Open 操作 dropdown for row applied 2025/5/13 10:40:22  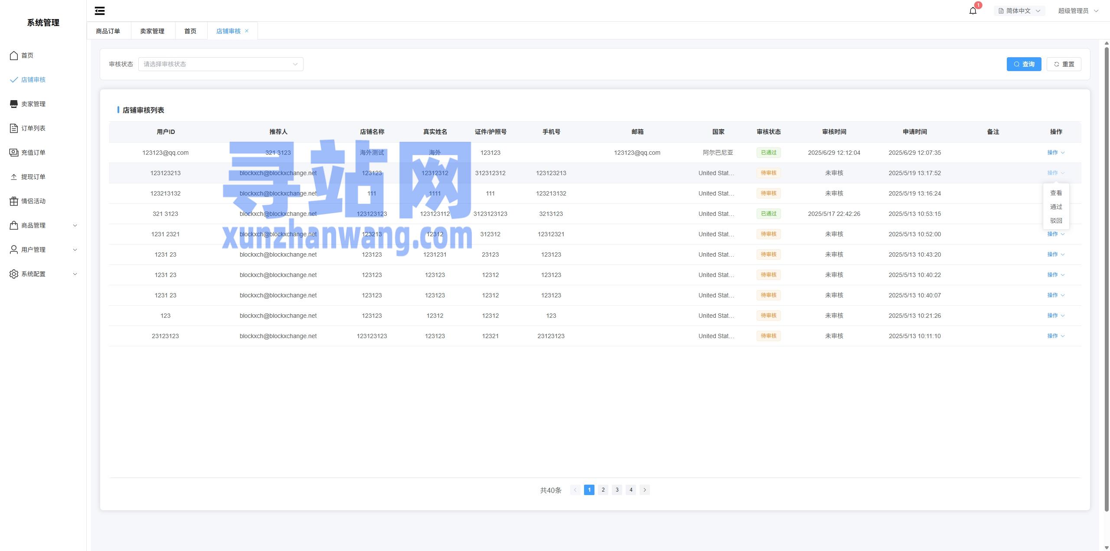click(x=1056, y=275)
